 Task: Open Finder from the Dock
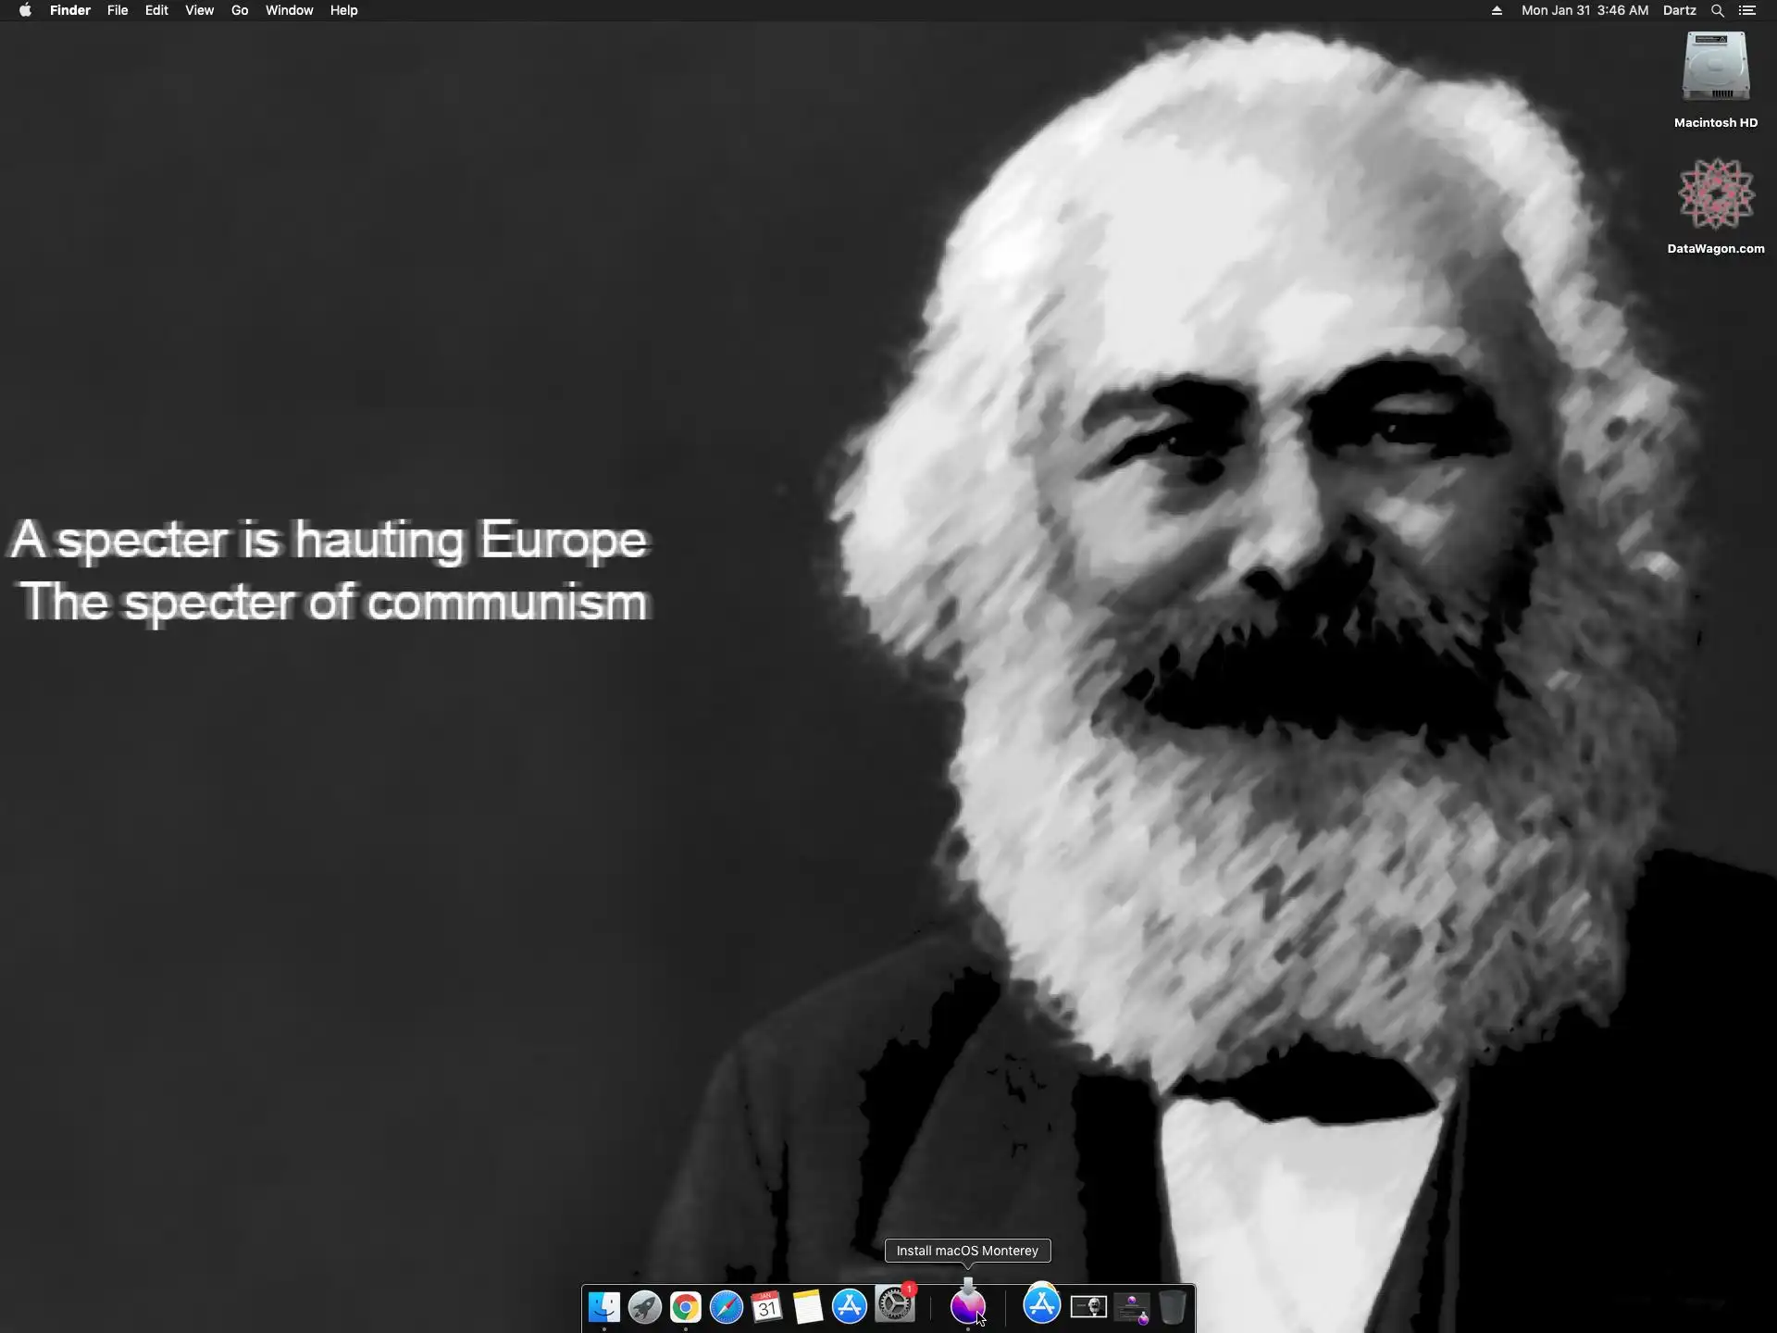point(604,1306)
